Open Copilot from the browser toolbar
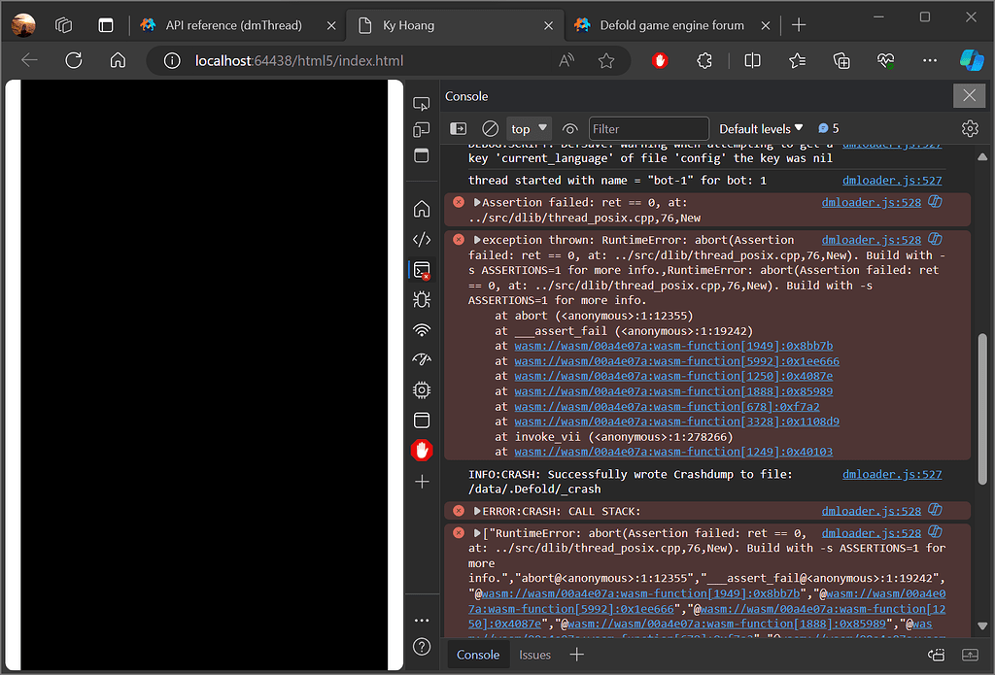The width and height of the screenshot is (995, 675). 971,60
